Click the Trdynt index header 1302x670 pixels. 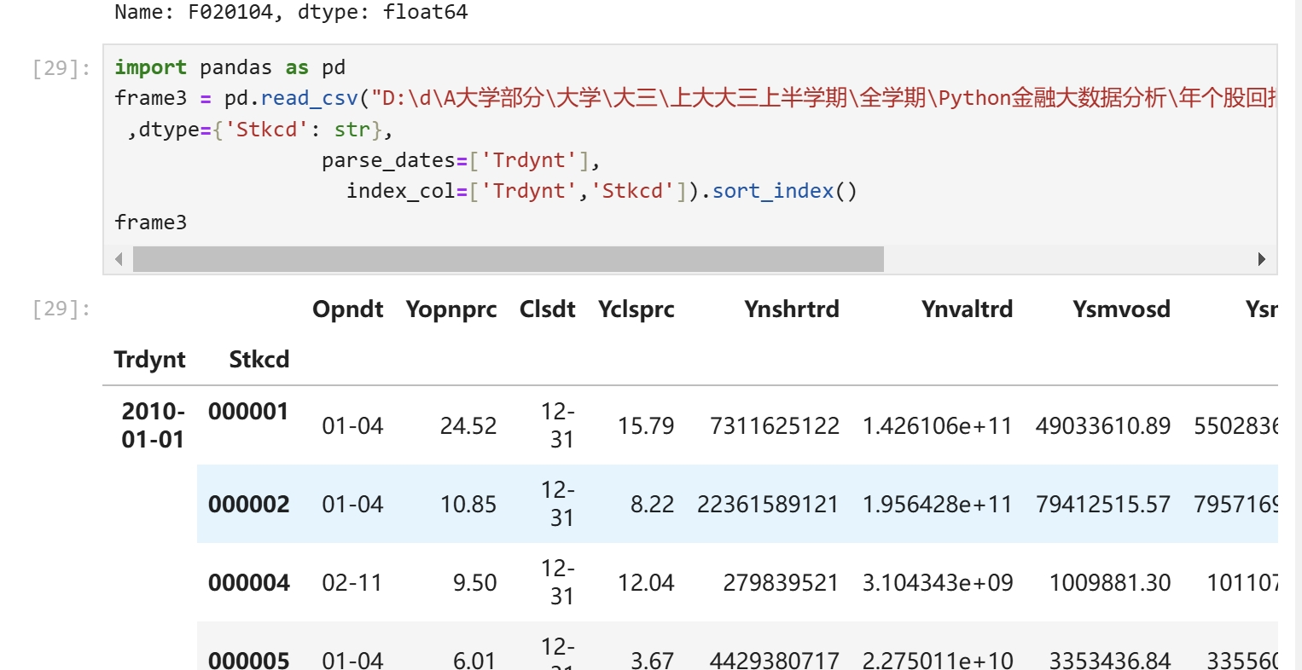149,360
